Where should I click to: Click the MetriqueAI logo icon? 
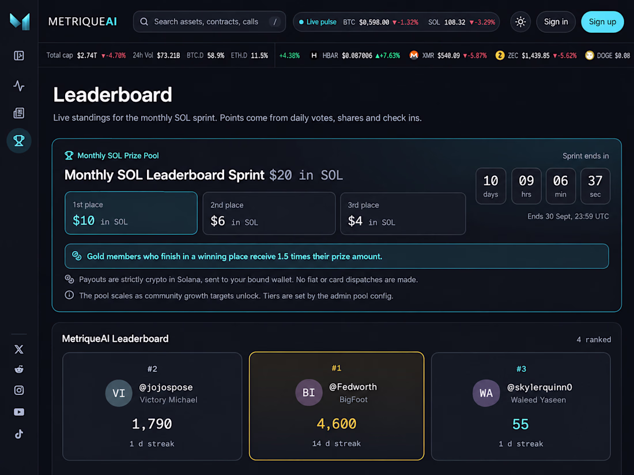tap(20, 21)
